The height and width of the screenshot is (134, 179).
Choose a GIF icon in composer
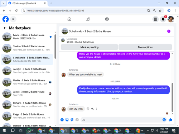[77, 120]
